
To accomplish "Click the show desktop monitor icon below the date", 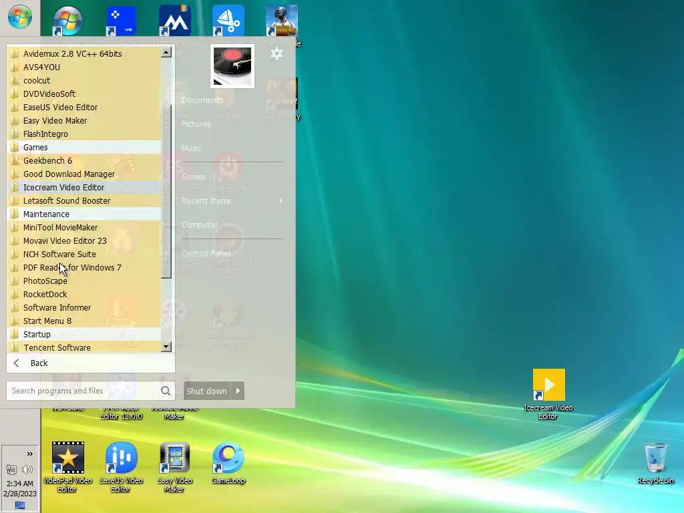I will (x=20, y=506).
